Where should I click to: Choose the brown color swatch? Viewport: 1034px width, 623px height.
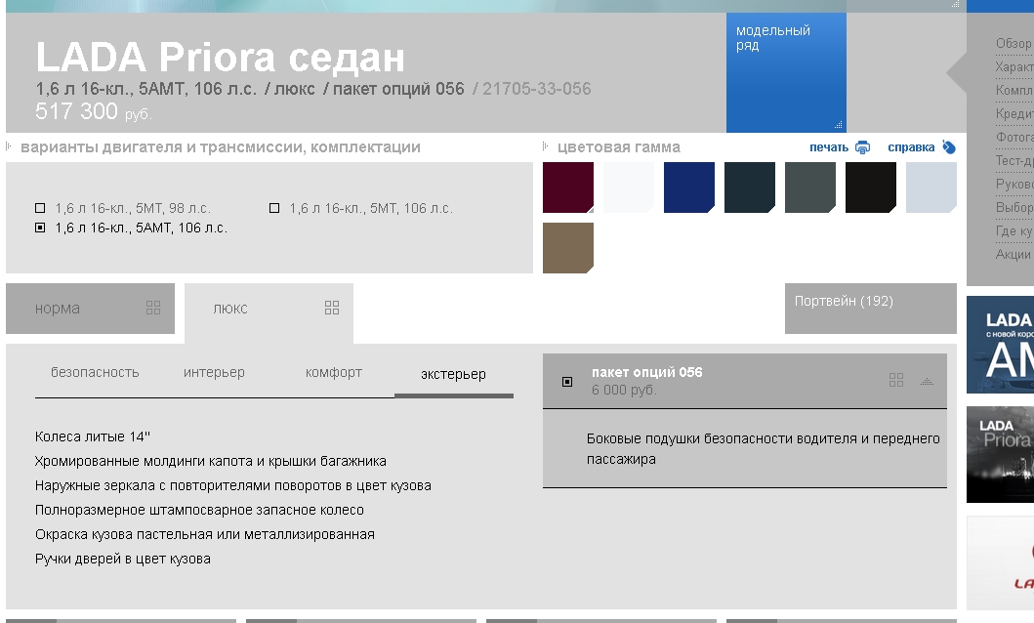[x=568, y=248]
